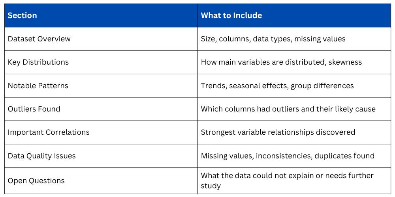Click the "Section" column header
The width and height of the screenshot is (395, 197).
click(22, 15)
